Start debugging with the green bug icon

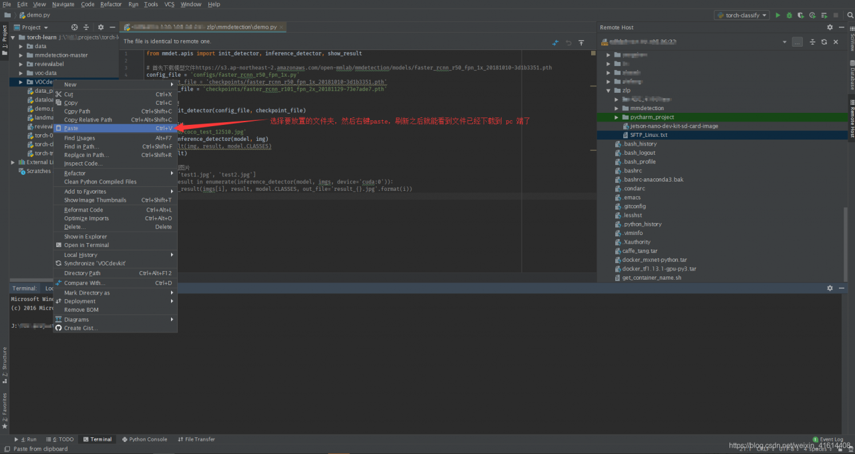[x=789, y=15]
